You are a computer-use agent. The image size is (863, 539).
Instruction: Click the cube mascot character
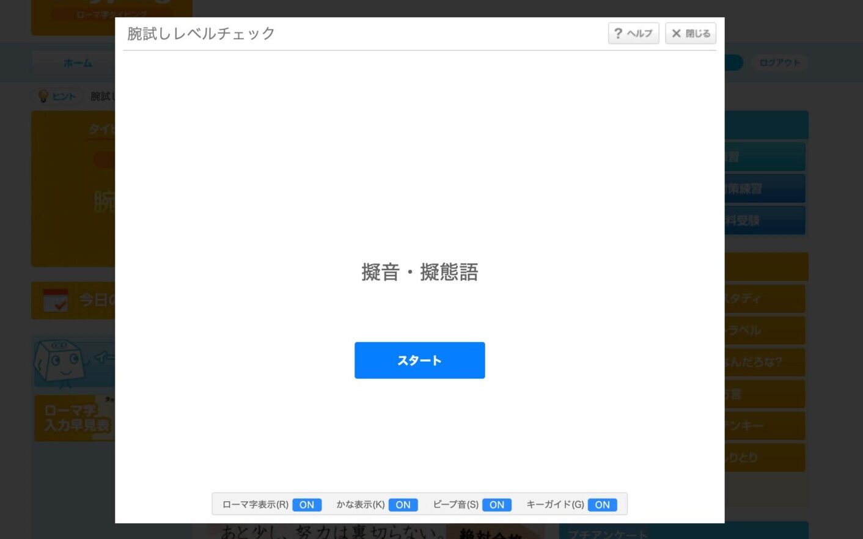click(59, 363)
